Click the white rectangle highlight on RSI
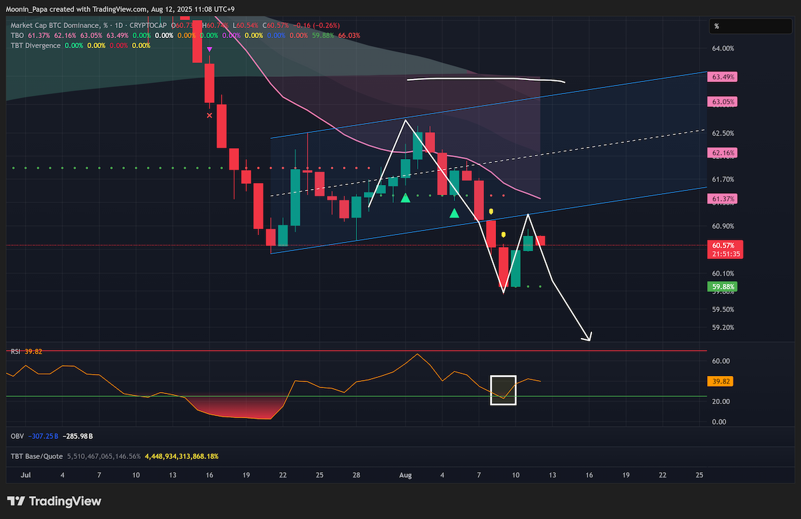 click(503, 390)
